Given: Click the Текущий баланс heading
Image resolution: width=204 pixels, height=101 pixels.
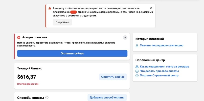Looking at the screenshot, I should pyautogui.click(x=30, y=68).
